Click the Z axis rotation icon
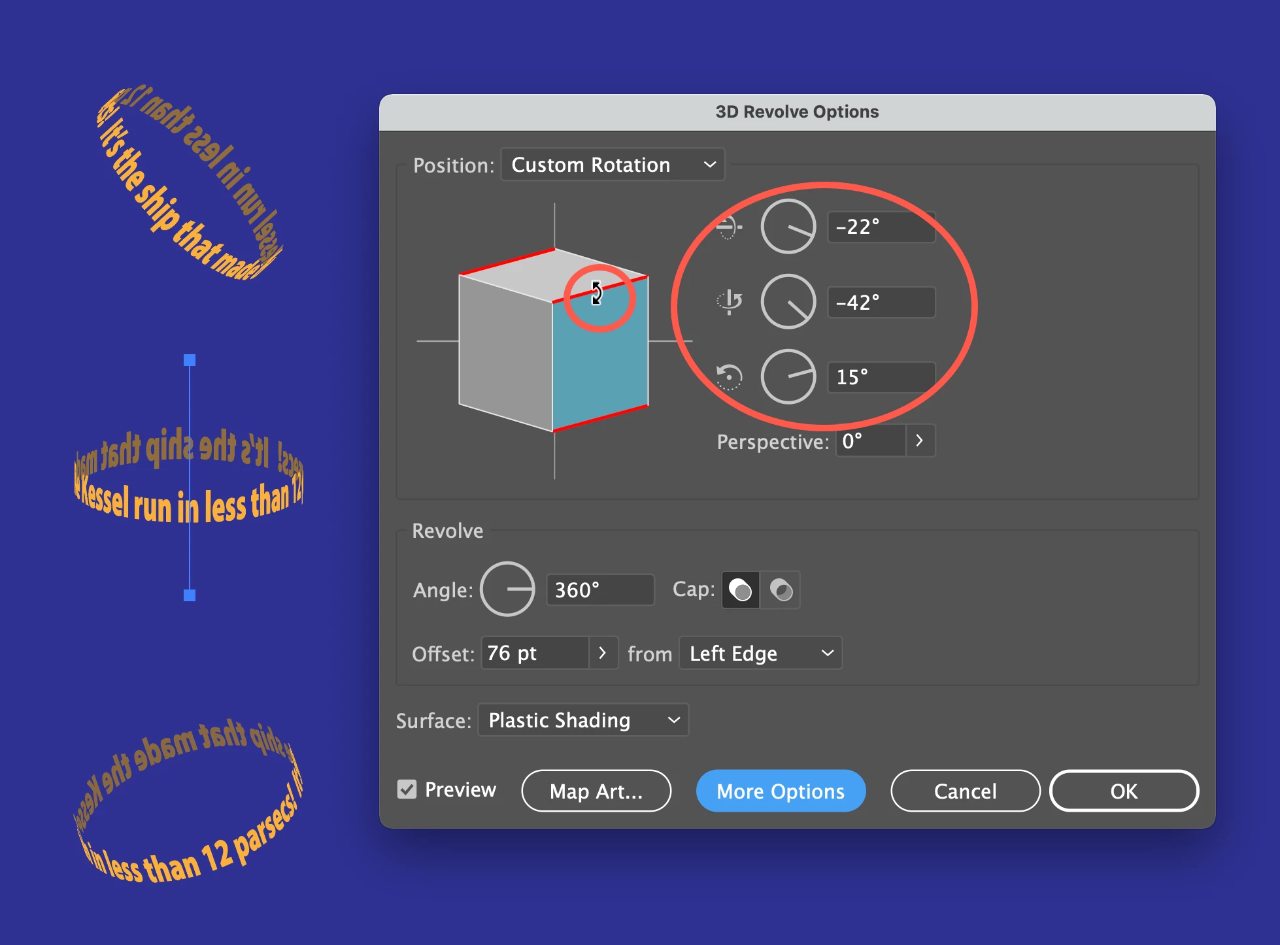1280x945 pixels. pyautogui.click(x=729, y=377)
